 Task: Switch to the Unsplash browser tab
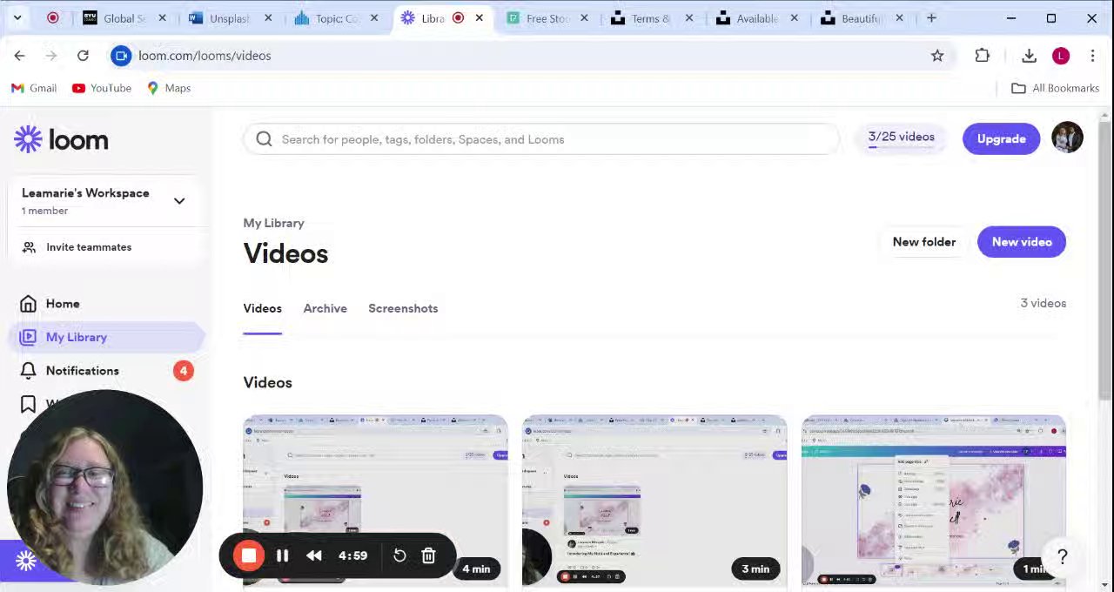click(x=230, y=18)
